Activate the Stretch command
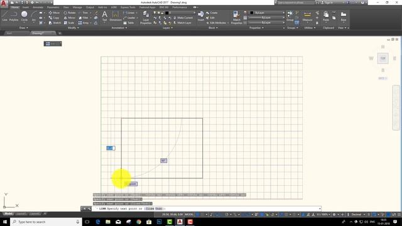This screenshot has height=226, width=402. (55, 23)
